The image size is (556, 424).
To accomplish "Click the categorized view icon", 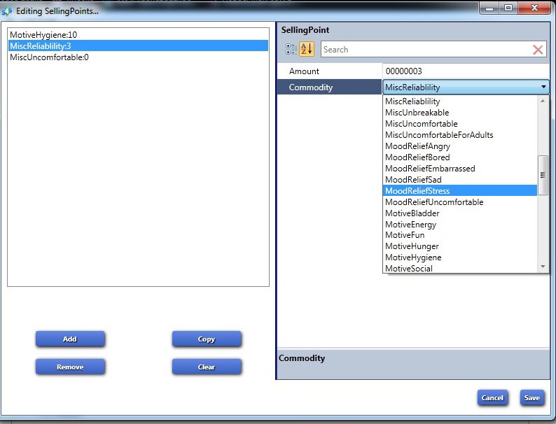I will tap(291, 50).
